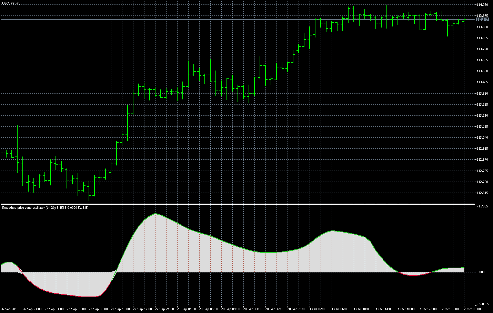The image size is (493, 313).
Task: Click the 27 Sep 01:00 time label
Action: (54, 309)
